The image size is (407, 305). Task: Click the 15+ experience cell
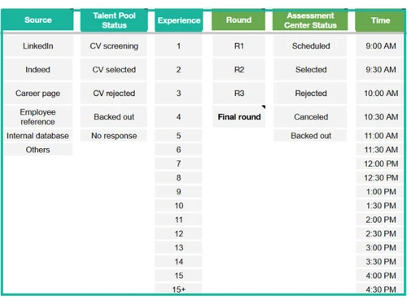(x=178, y=289)
